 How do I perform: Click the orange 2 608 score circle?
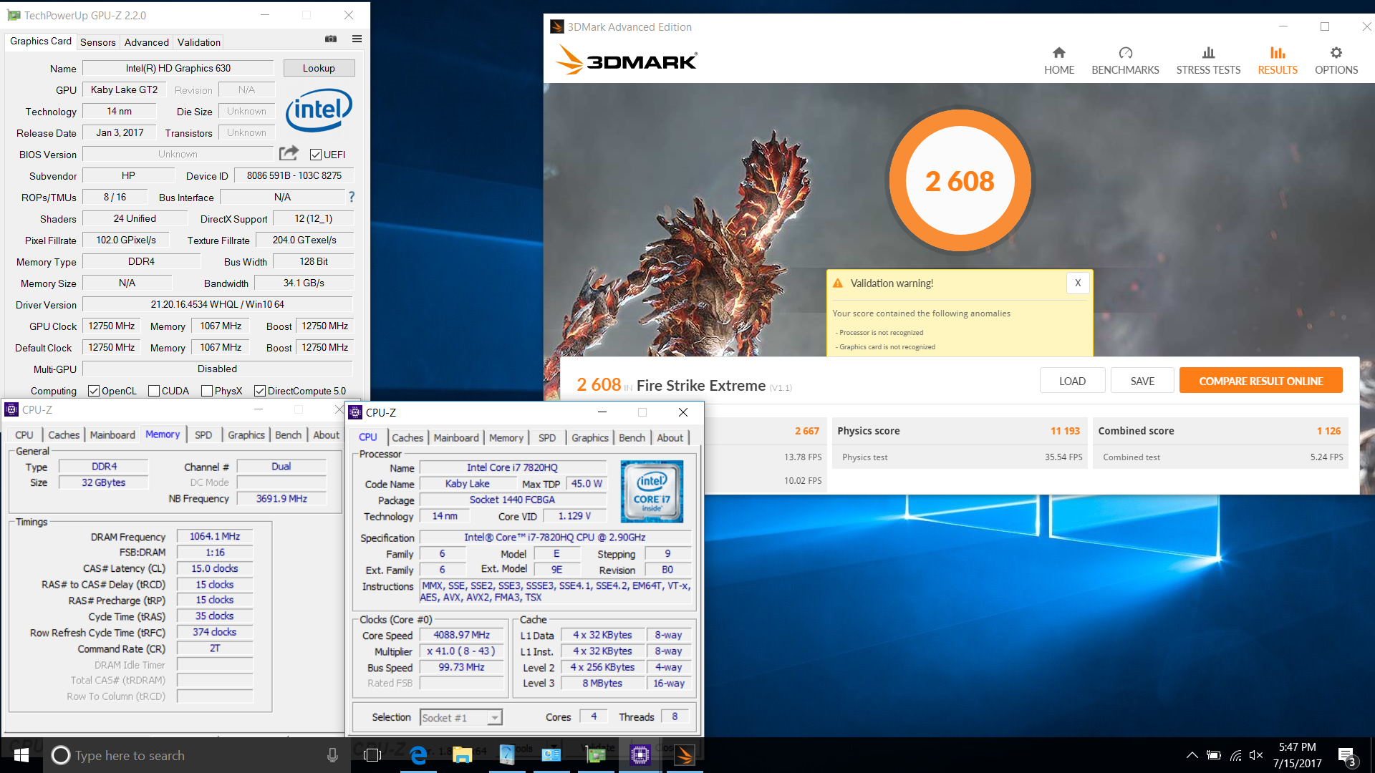(x=960, y=181)
